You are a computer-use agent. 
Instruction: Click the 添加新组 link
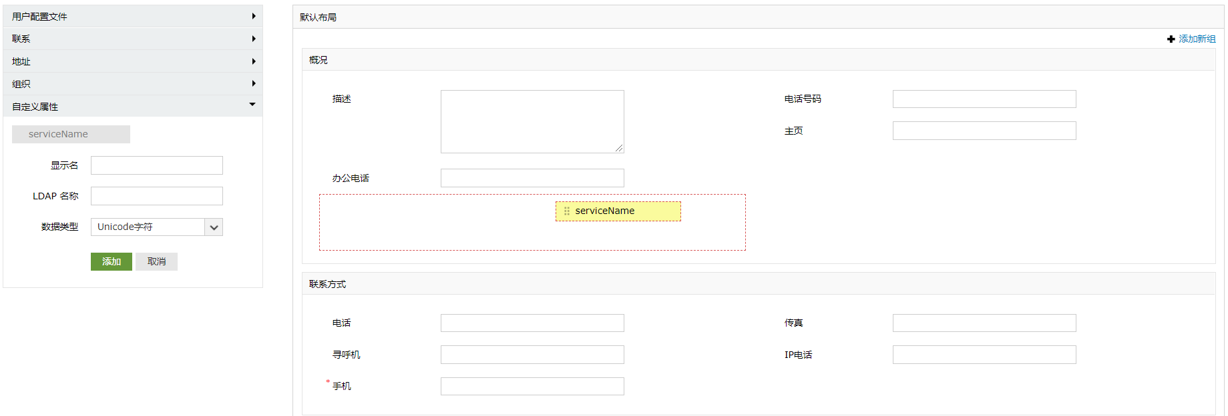pyautogui.click(x=1197, y=39)
